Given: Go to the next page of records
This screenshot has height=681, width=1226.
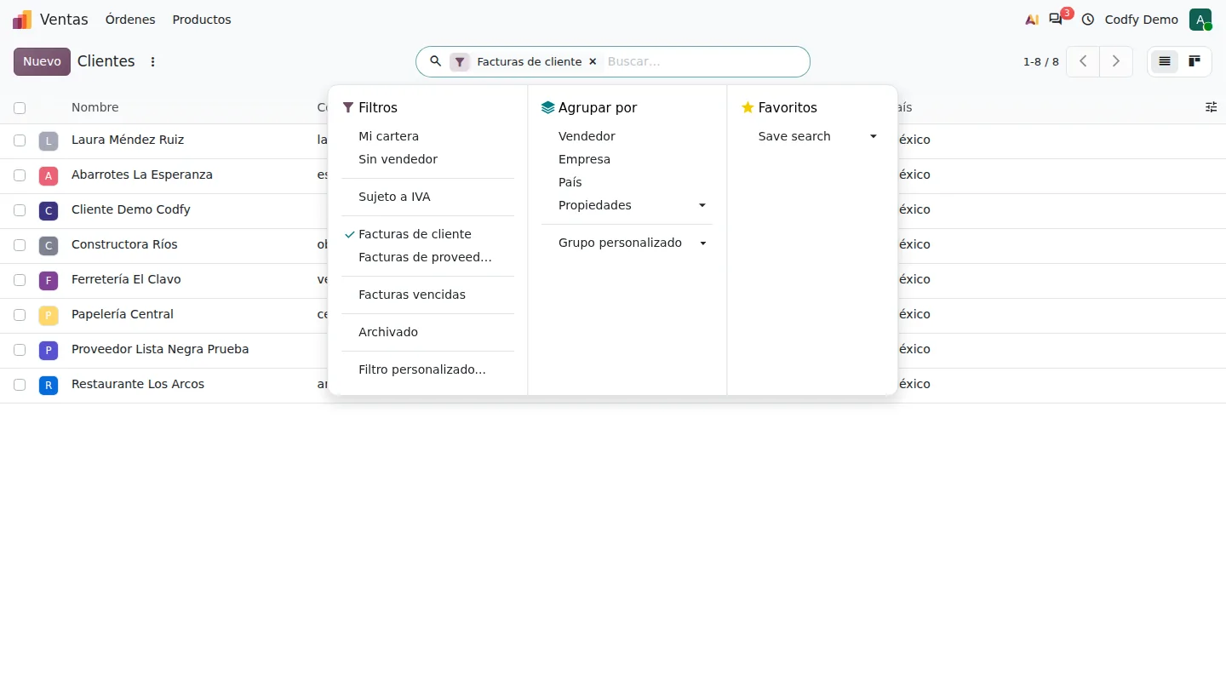Looking at the screenshot, I should (1116, 61).
